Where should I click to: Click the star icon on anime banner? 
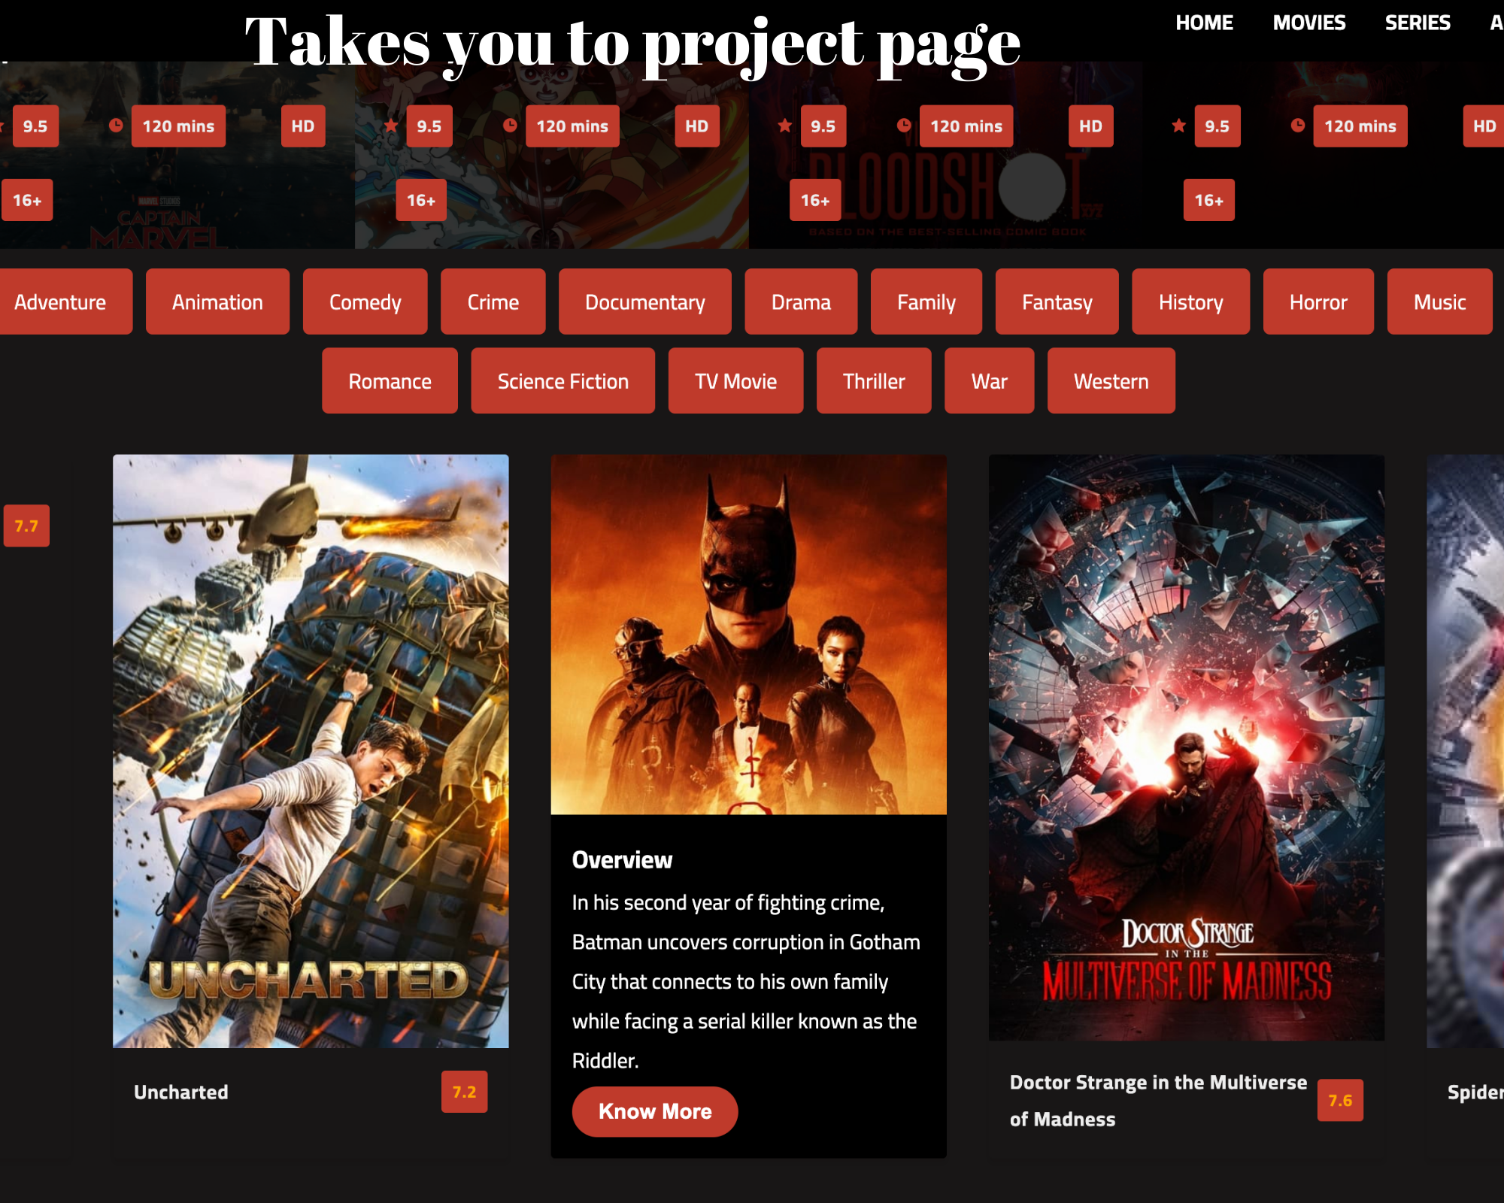tap(391, 125)
